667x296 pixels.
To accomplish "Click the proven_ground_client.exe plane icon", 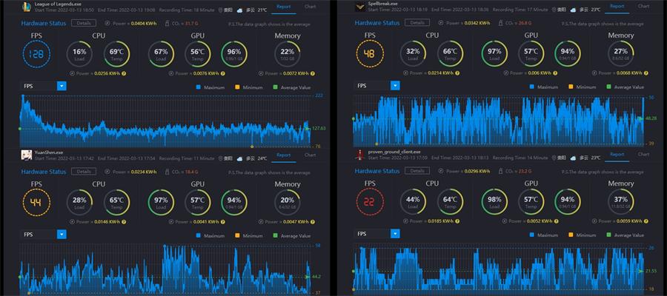I will coord(360,155).
